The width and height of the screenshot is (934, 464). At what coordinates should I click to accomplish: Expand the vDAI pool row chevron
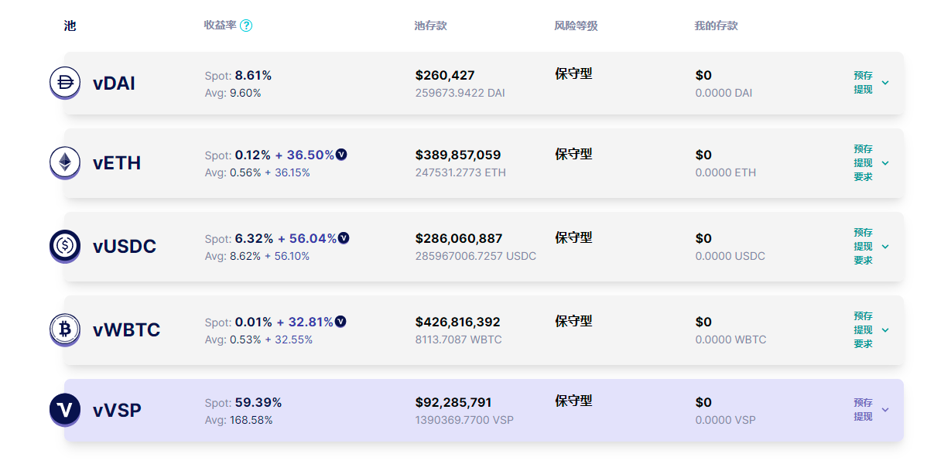(885, 83)
